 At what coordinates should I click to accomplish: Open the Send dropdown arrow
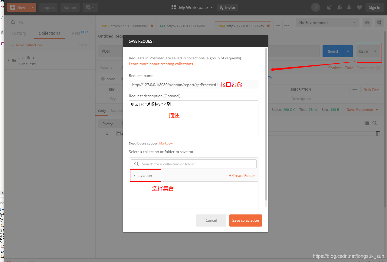pos(348,51)
